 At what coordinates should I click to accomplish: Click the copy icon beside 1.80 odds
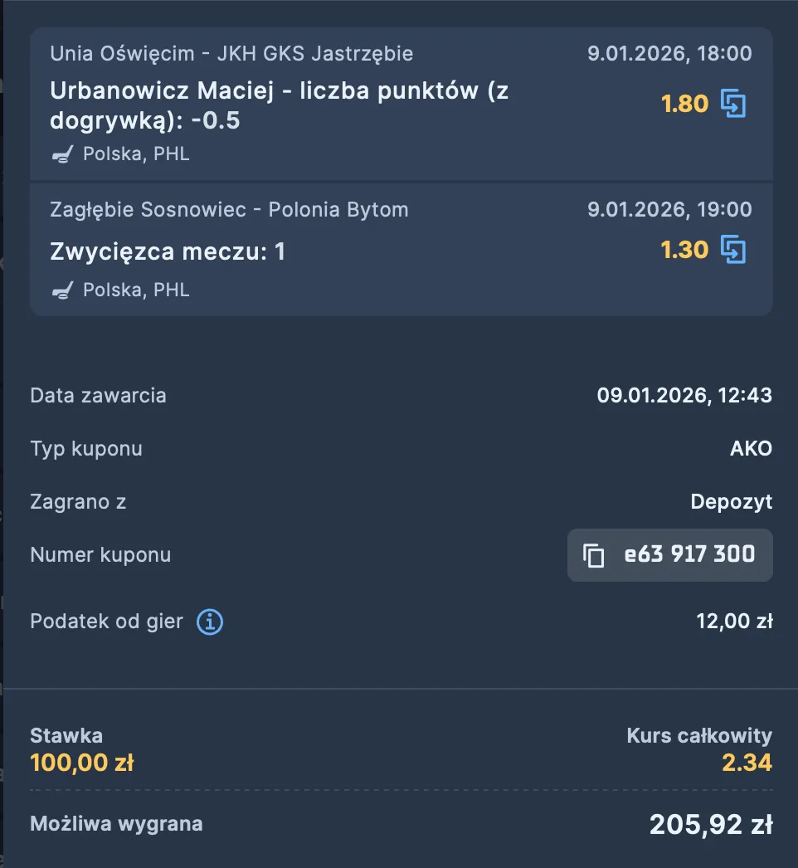point(733,104)
